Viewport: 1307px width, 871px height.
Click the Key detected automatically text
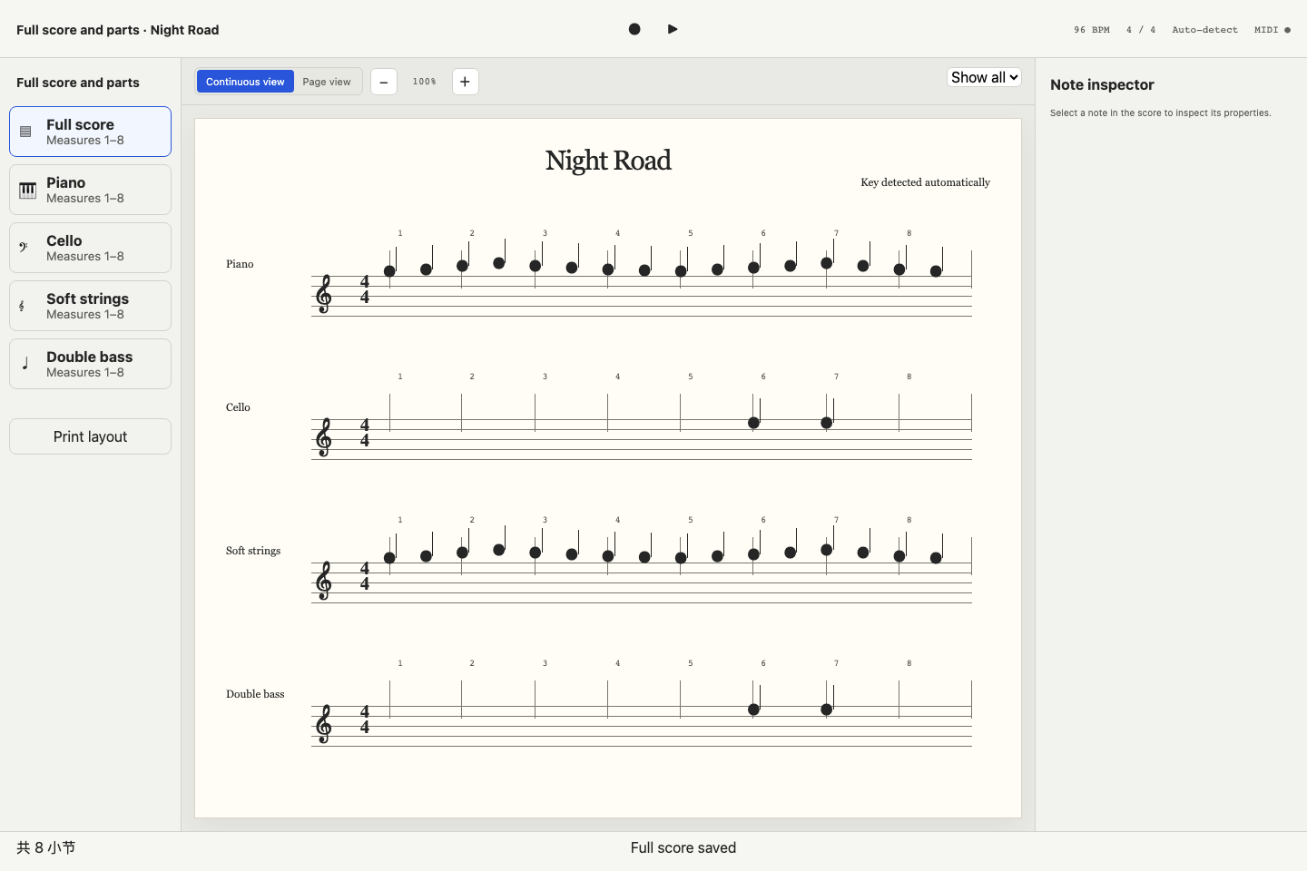pos(925,182)
